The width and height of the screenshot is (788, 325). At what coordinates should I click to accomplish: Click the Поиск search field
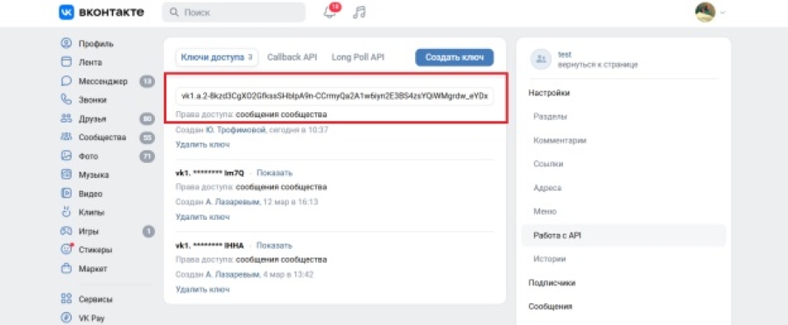tap(234, 12)
